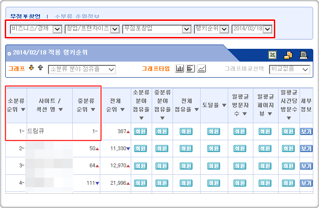Open the 소분류 순위정보 tab
This screenshot has width=319, height=208.
click(77, 16)
